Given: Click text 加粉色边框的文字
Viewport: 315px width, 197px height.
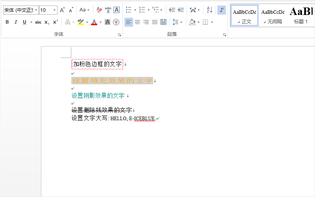Looking at the screenshot, I should coord(97,64).
